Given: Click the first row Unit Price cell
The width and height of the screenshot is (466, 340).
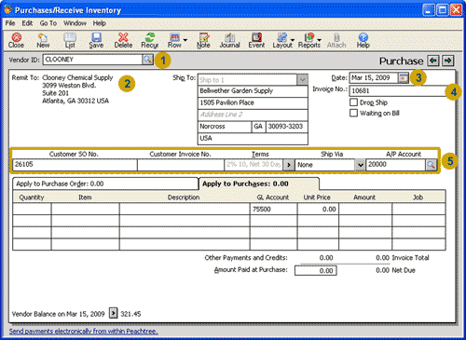Looking at the screenshot, I should tap(318, 209).
